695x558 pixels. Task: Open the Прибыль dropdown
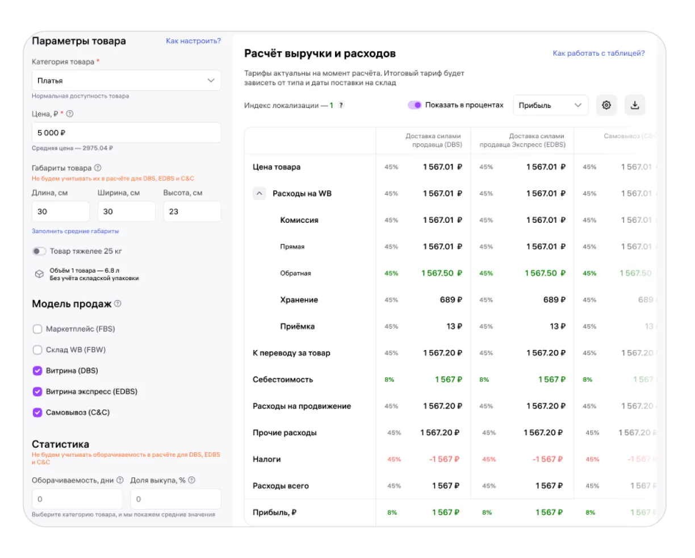coord(550,105)
